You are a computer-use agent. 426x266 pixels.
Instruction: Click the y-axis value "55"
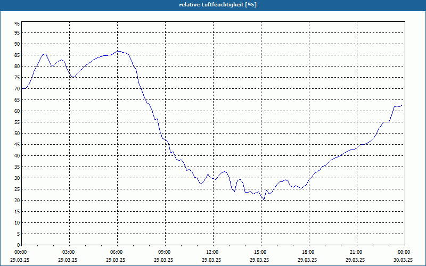coord(17,122)
